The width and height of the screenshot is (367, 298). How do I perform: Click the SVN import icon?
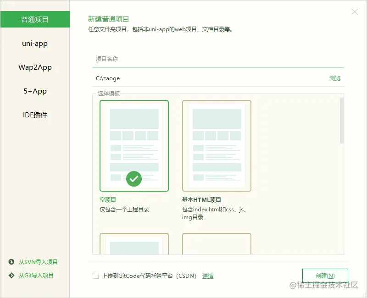point(11,262)
